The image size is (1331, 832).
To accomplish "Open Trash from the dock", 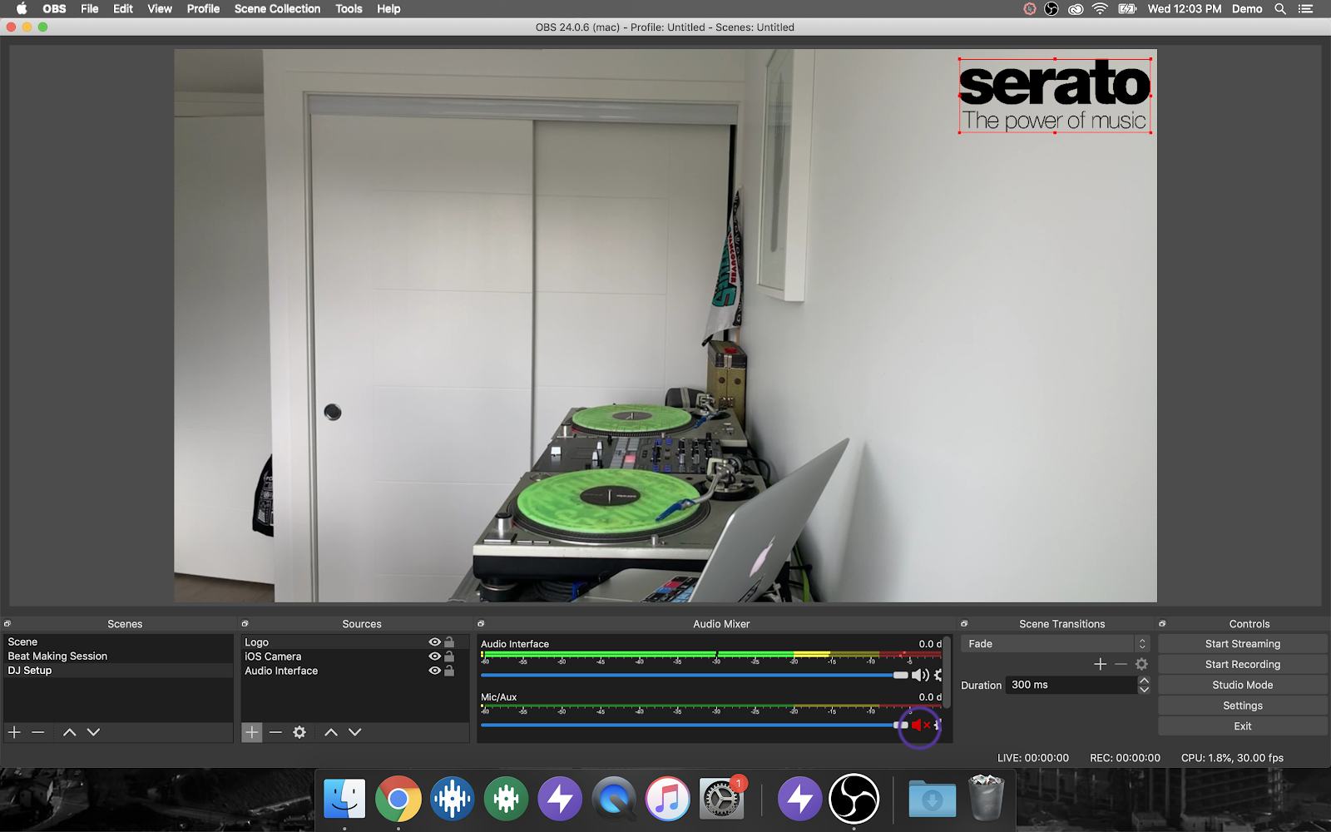I will [x=987, y=797].
